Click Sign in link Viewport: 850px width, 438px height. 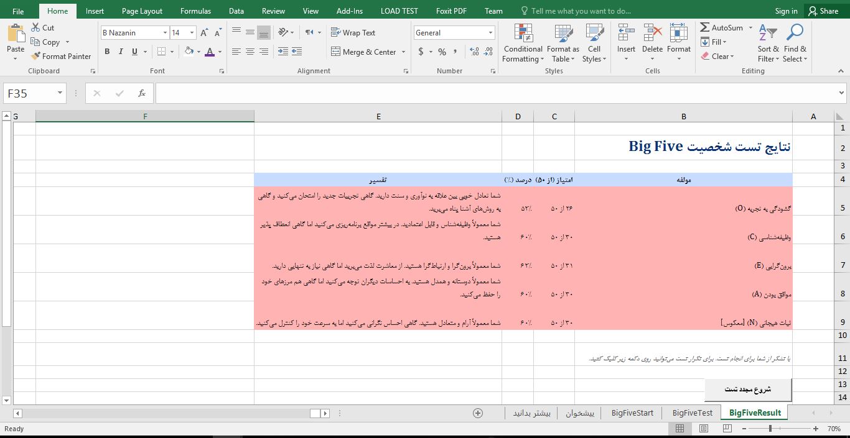(786, 11)
